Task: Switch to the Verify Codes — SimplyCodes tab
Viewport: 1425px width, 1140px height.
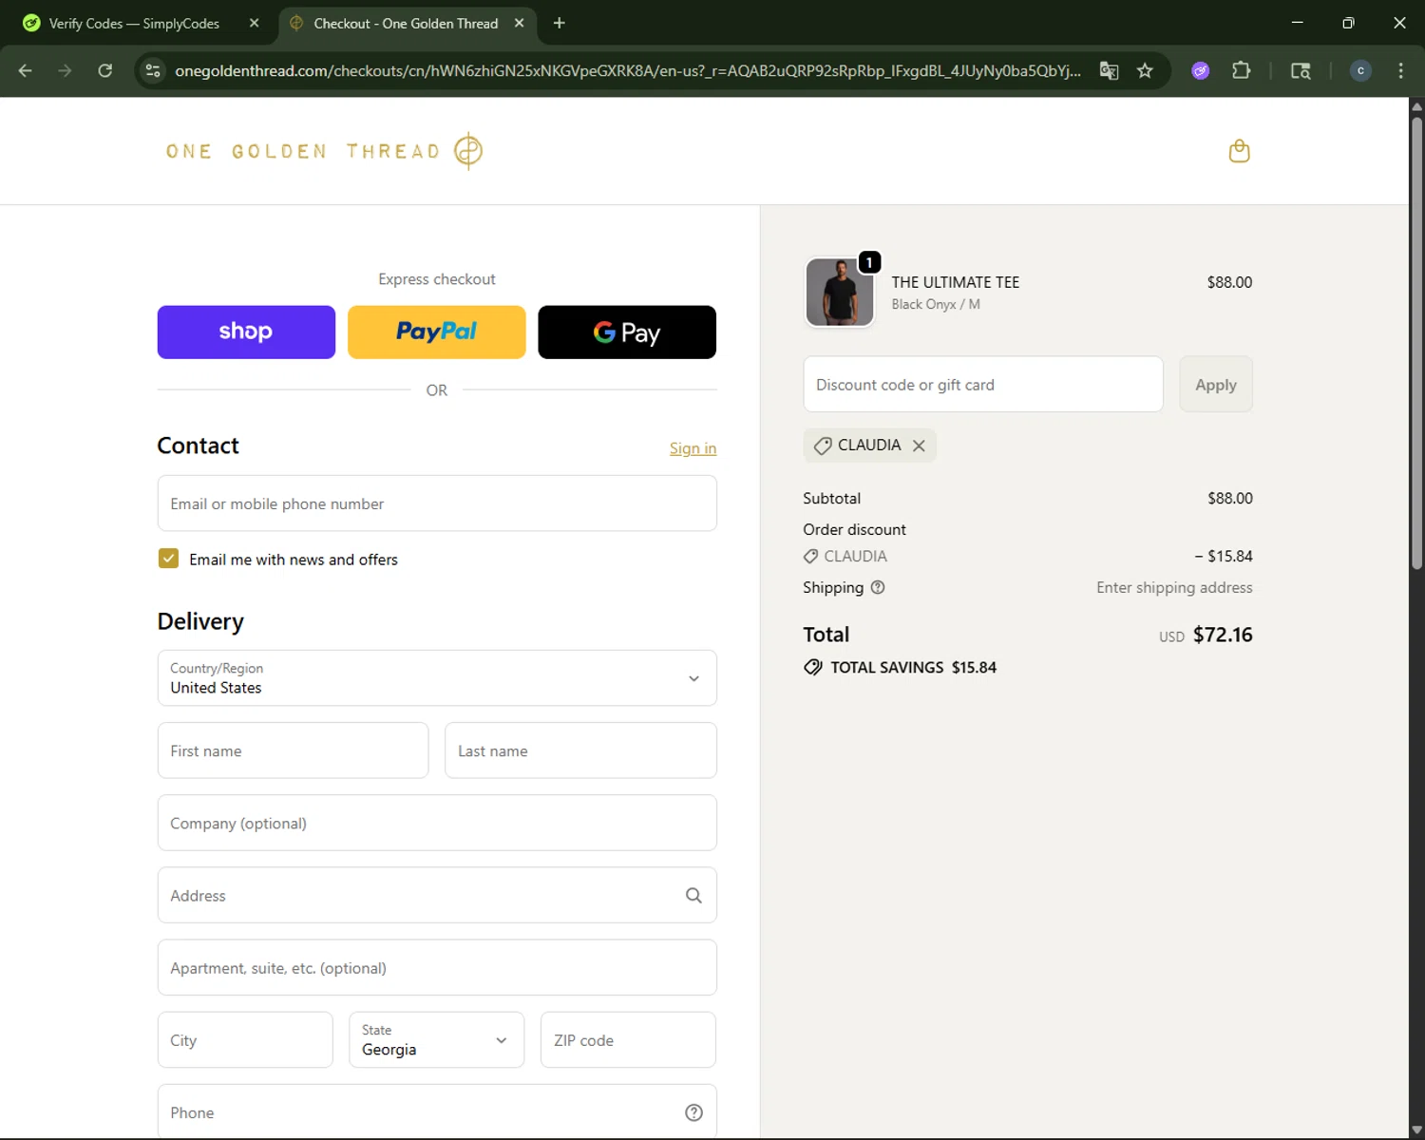Action: [x=142, y=23]
